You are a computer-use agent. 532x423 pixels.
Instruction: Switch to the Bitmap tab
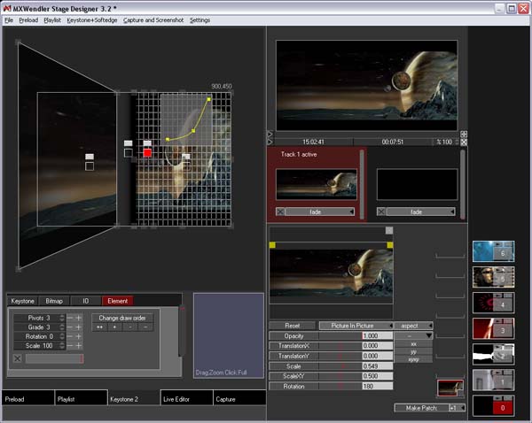click(54, 301)
